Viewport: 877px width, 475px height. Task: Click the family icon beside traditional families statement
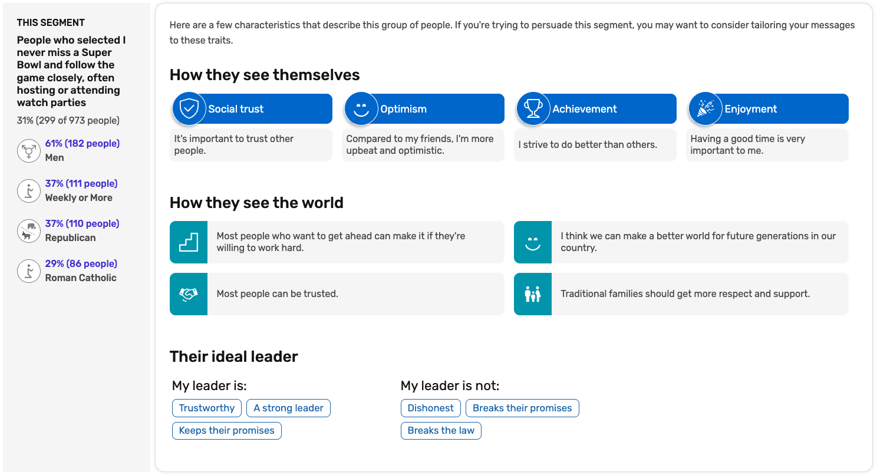pyautogui.click(x=533, y=294)
